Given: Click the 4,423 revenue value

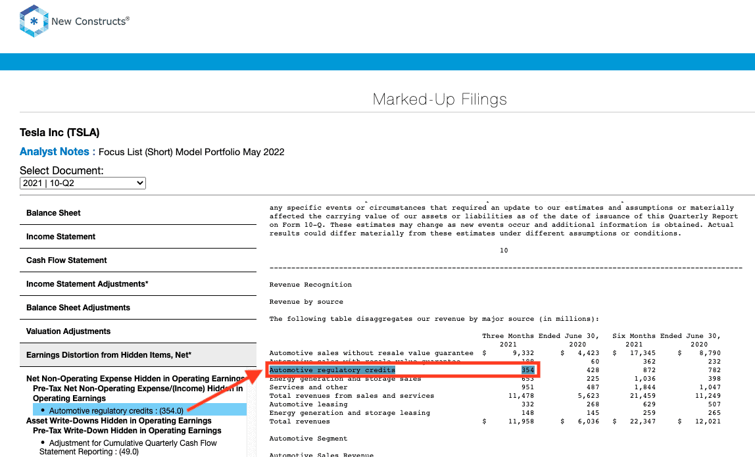Looking at the screenshot, I should (589, 353).
